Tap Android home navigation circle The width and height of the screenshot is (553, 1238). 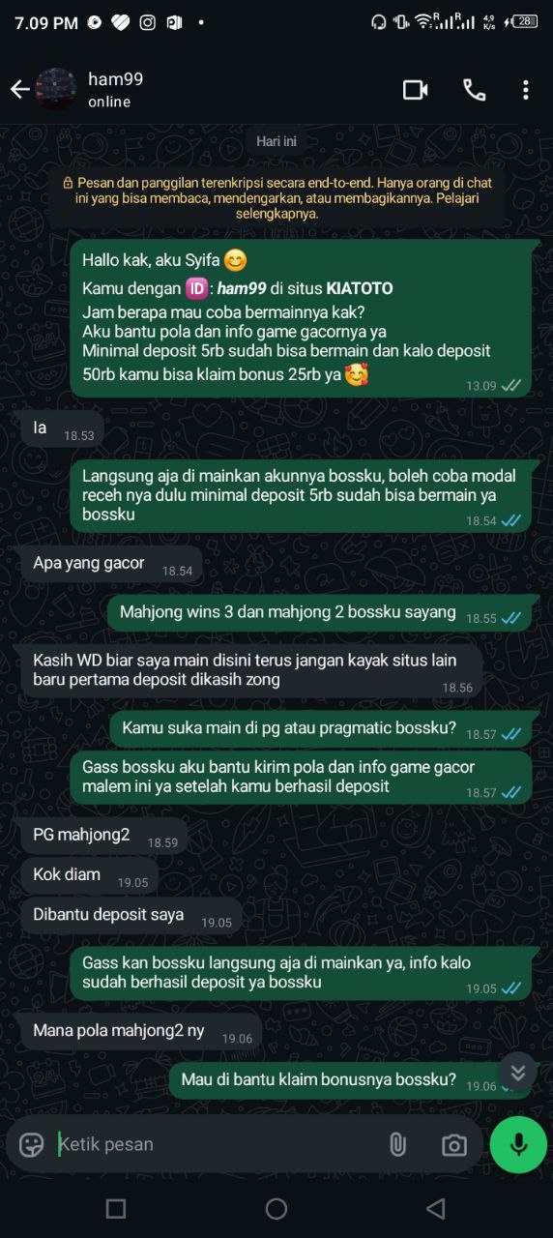point(276,1208)
